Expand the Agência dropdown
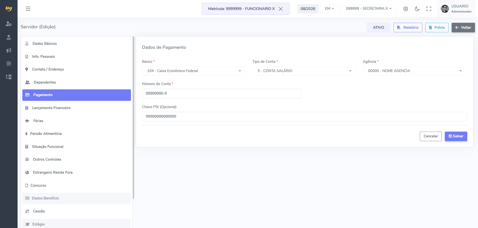This screenshot has height=228, width=478. (415, 71)
